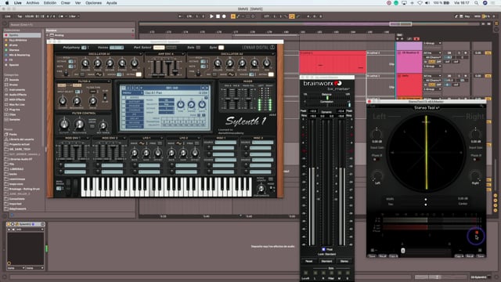The width and height of the screenshot is (501, 282).
Task: Select Mix & Mastering collection
Action: pyautogui.click(x=19, y=55)
